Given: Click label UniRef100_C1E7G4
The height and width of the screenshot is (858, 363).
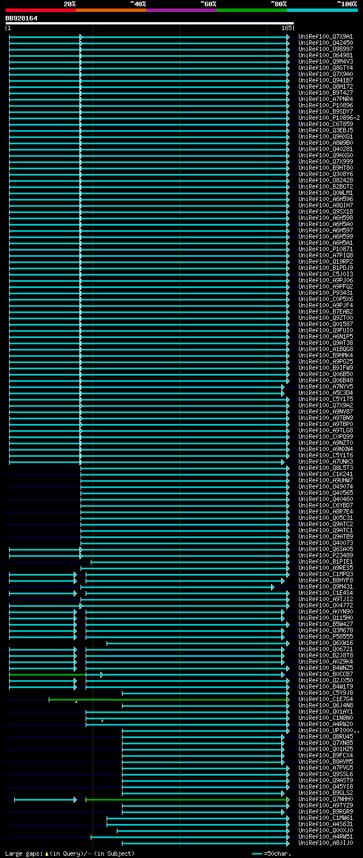Looking at the screenshot, I should pos(326,699).
